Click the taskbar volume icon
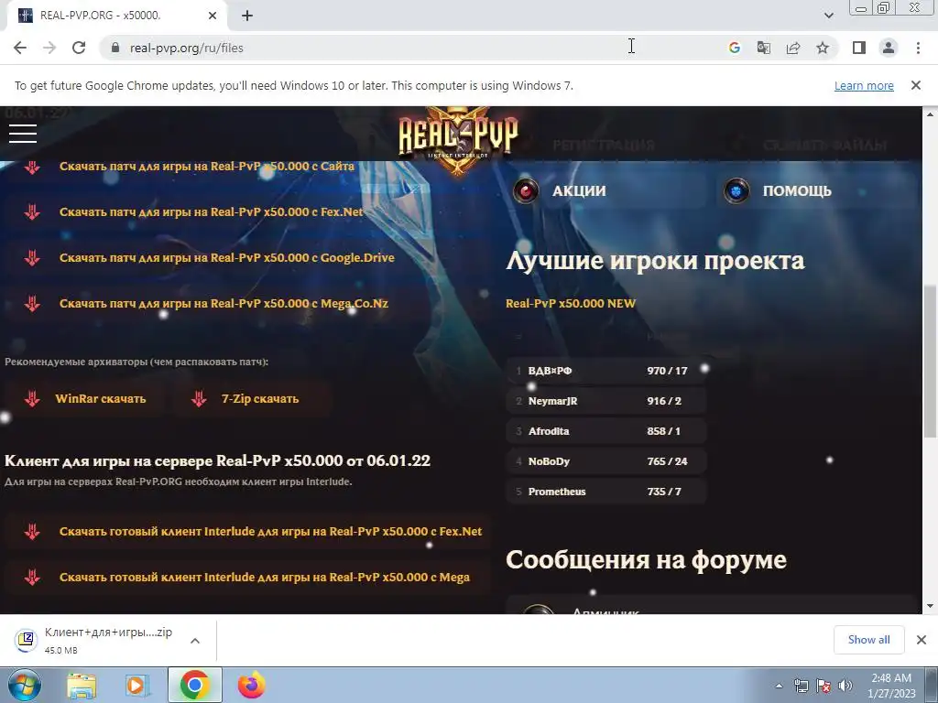The width and height of the screenshot is (938, 703). point(845,686)
